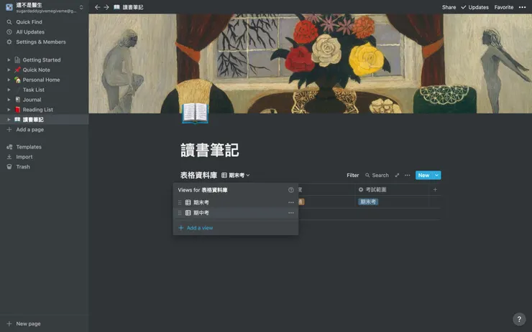The width and height of the screenshot is (532, 332).
Task: Go forward with the right arrow
Action: 106,7
